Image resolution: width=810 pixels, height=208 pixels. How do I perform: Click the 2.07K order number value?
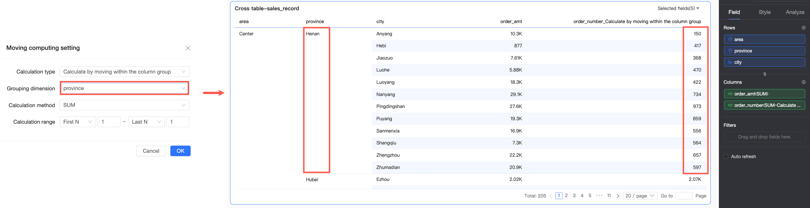pyautogui.click(x=695, y=180)
